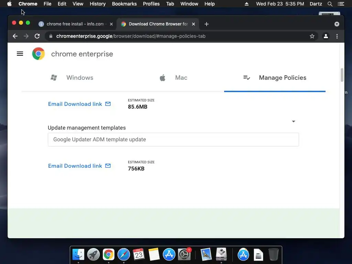Open the Window menu
The height and width of the screenshot is (264, 352).
[189, 4]
